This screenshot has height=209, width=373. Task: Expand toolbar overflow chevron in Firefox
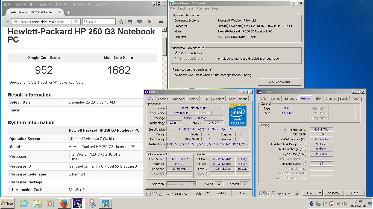[x=149, y=22]
